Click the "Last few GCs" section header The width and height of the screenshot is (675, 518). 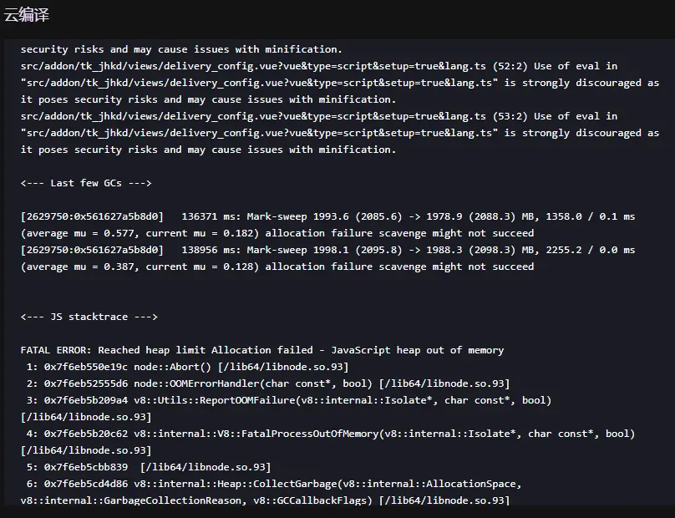point(86,183)
